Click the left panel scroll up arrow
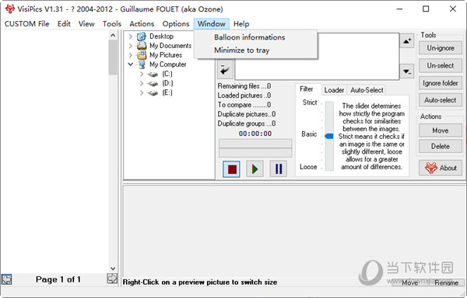 coord(113,36)
